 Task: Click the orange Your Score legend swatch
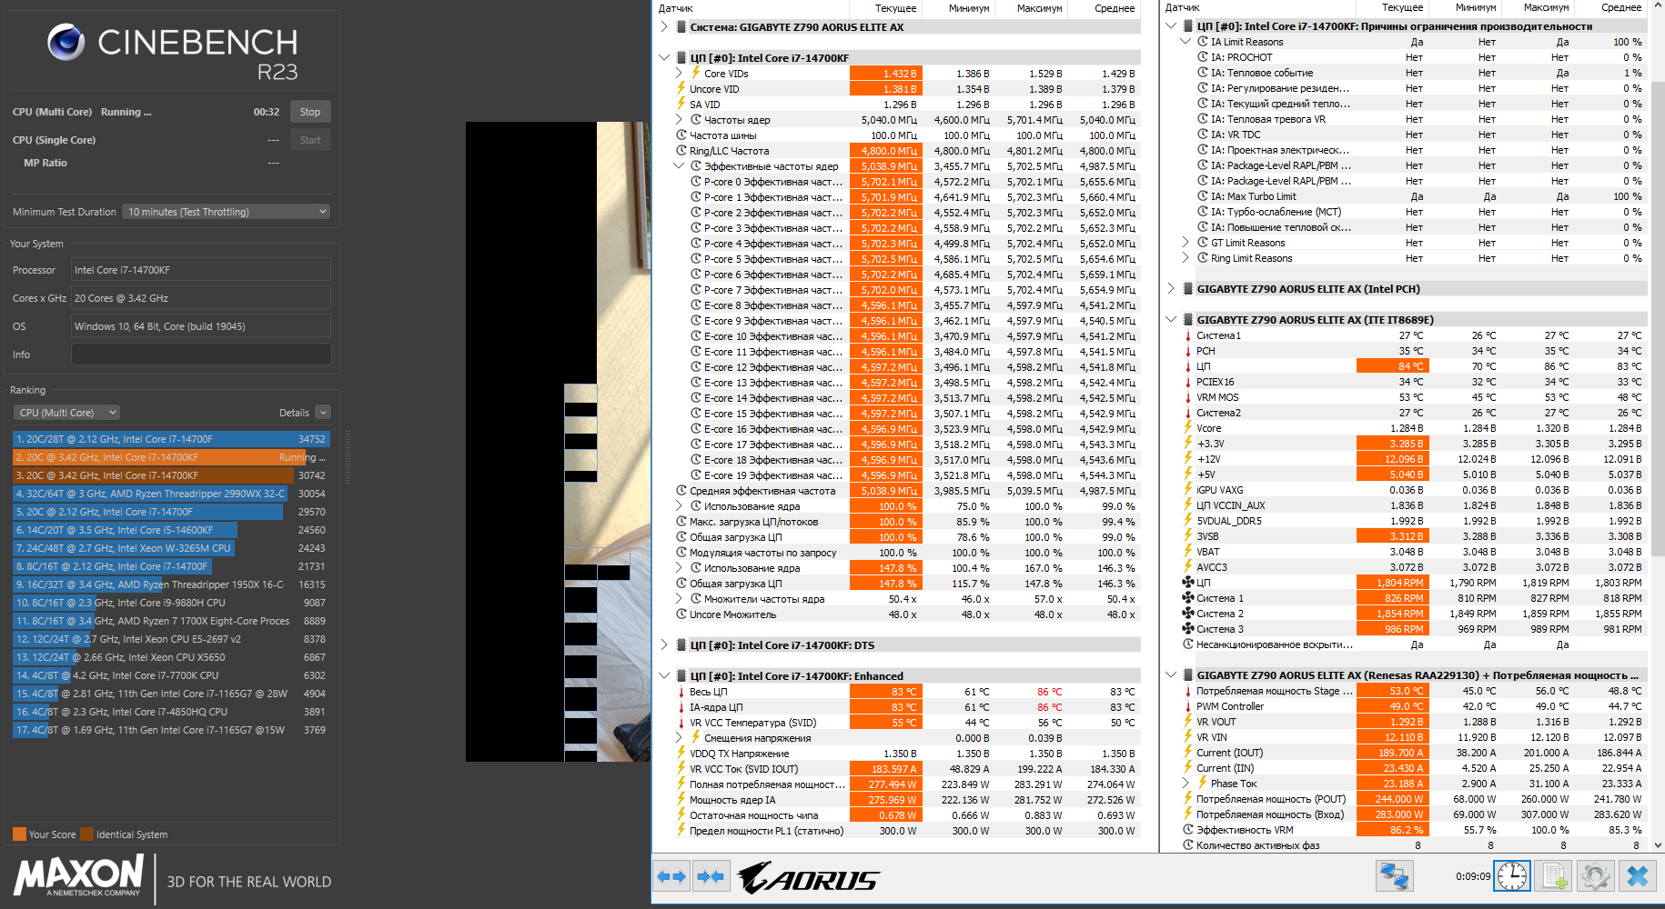(x=19, y=834)
